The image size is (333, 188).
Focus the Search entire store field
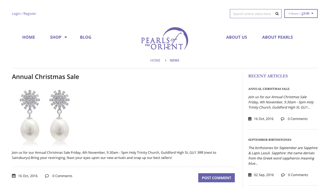[252, 14]
